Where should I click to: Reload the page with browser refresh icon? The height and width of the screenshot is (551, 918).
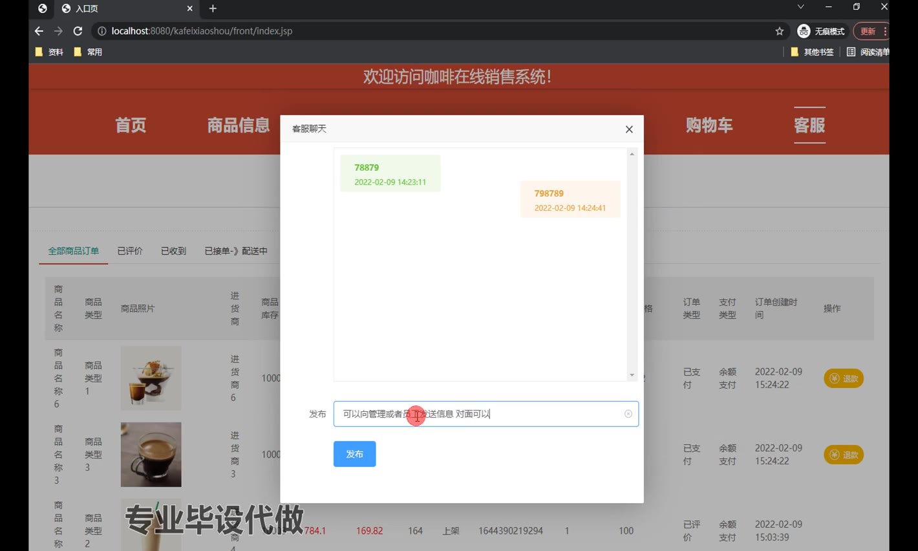point(78,31)
